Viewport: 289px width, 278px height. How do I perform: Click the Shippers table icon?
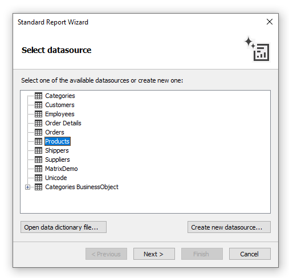tap(38, 150)
